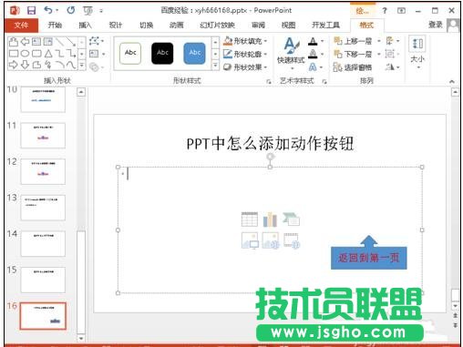Select the down block arrow shape
This screenshot has width=463, height=347.
(25, 65)
